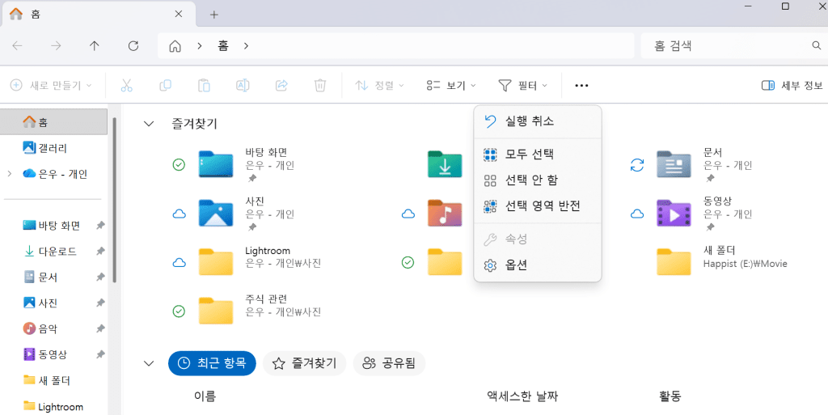Click the Refresh icon in navigation bar
828x415 pixels.
133,46
